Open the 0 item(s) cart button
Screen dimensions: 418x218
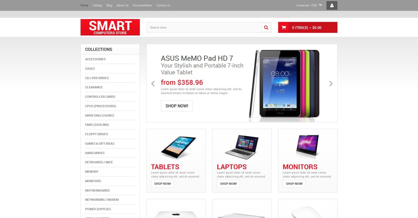tap(308, 27)
